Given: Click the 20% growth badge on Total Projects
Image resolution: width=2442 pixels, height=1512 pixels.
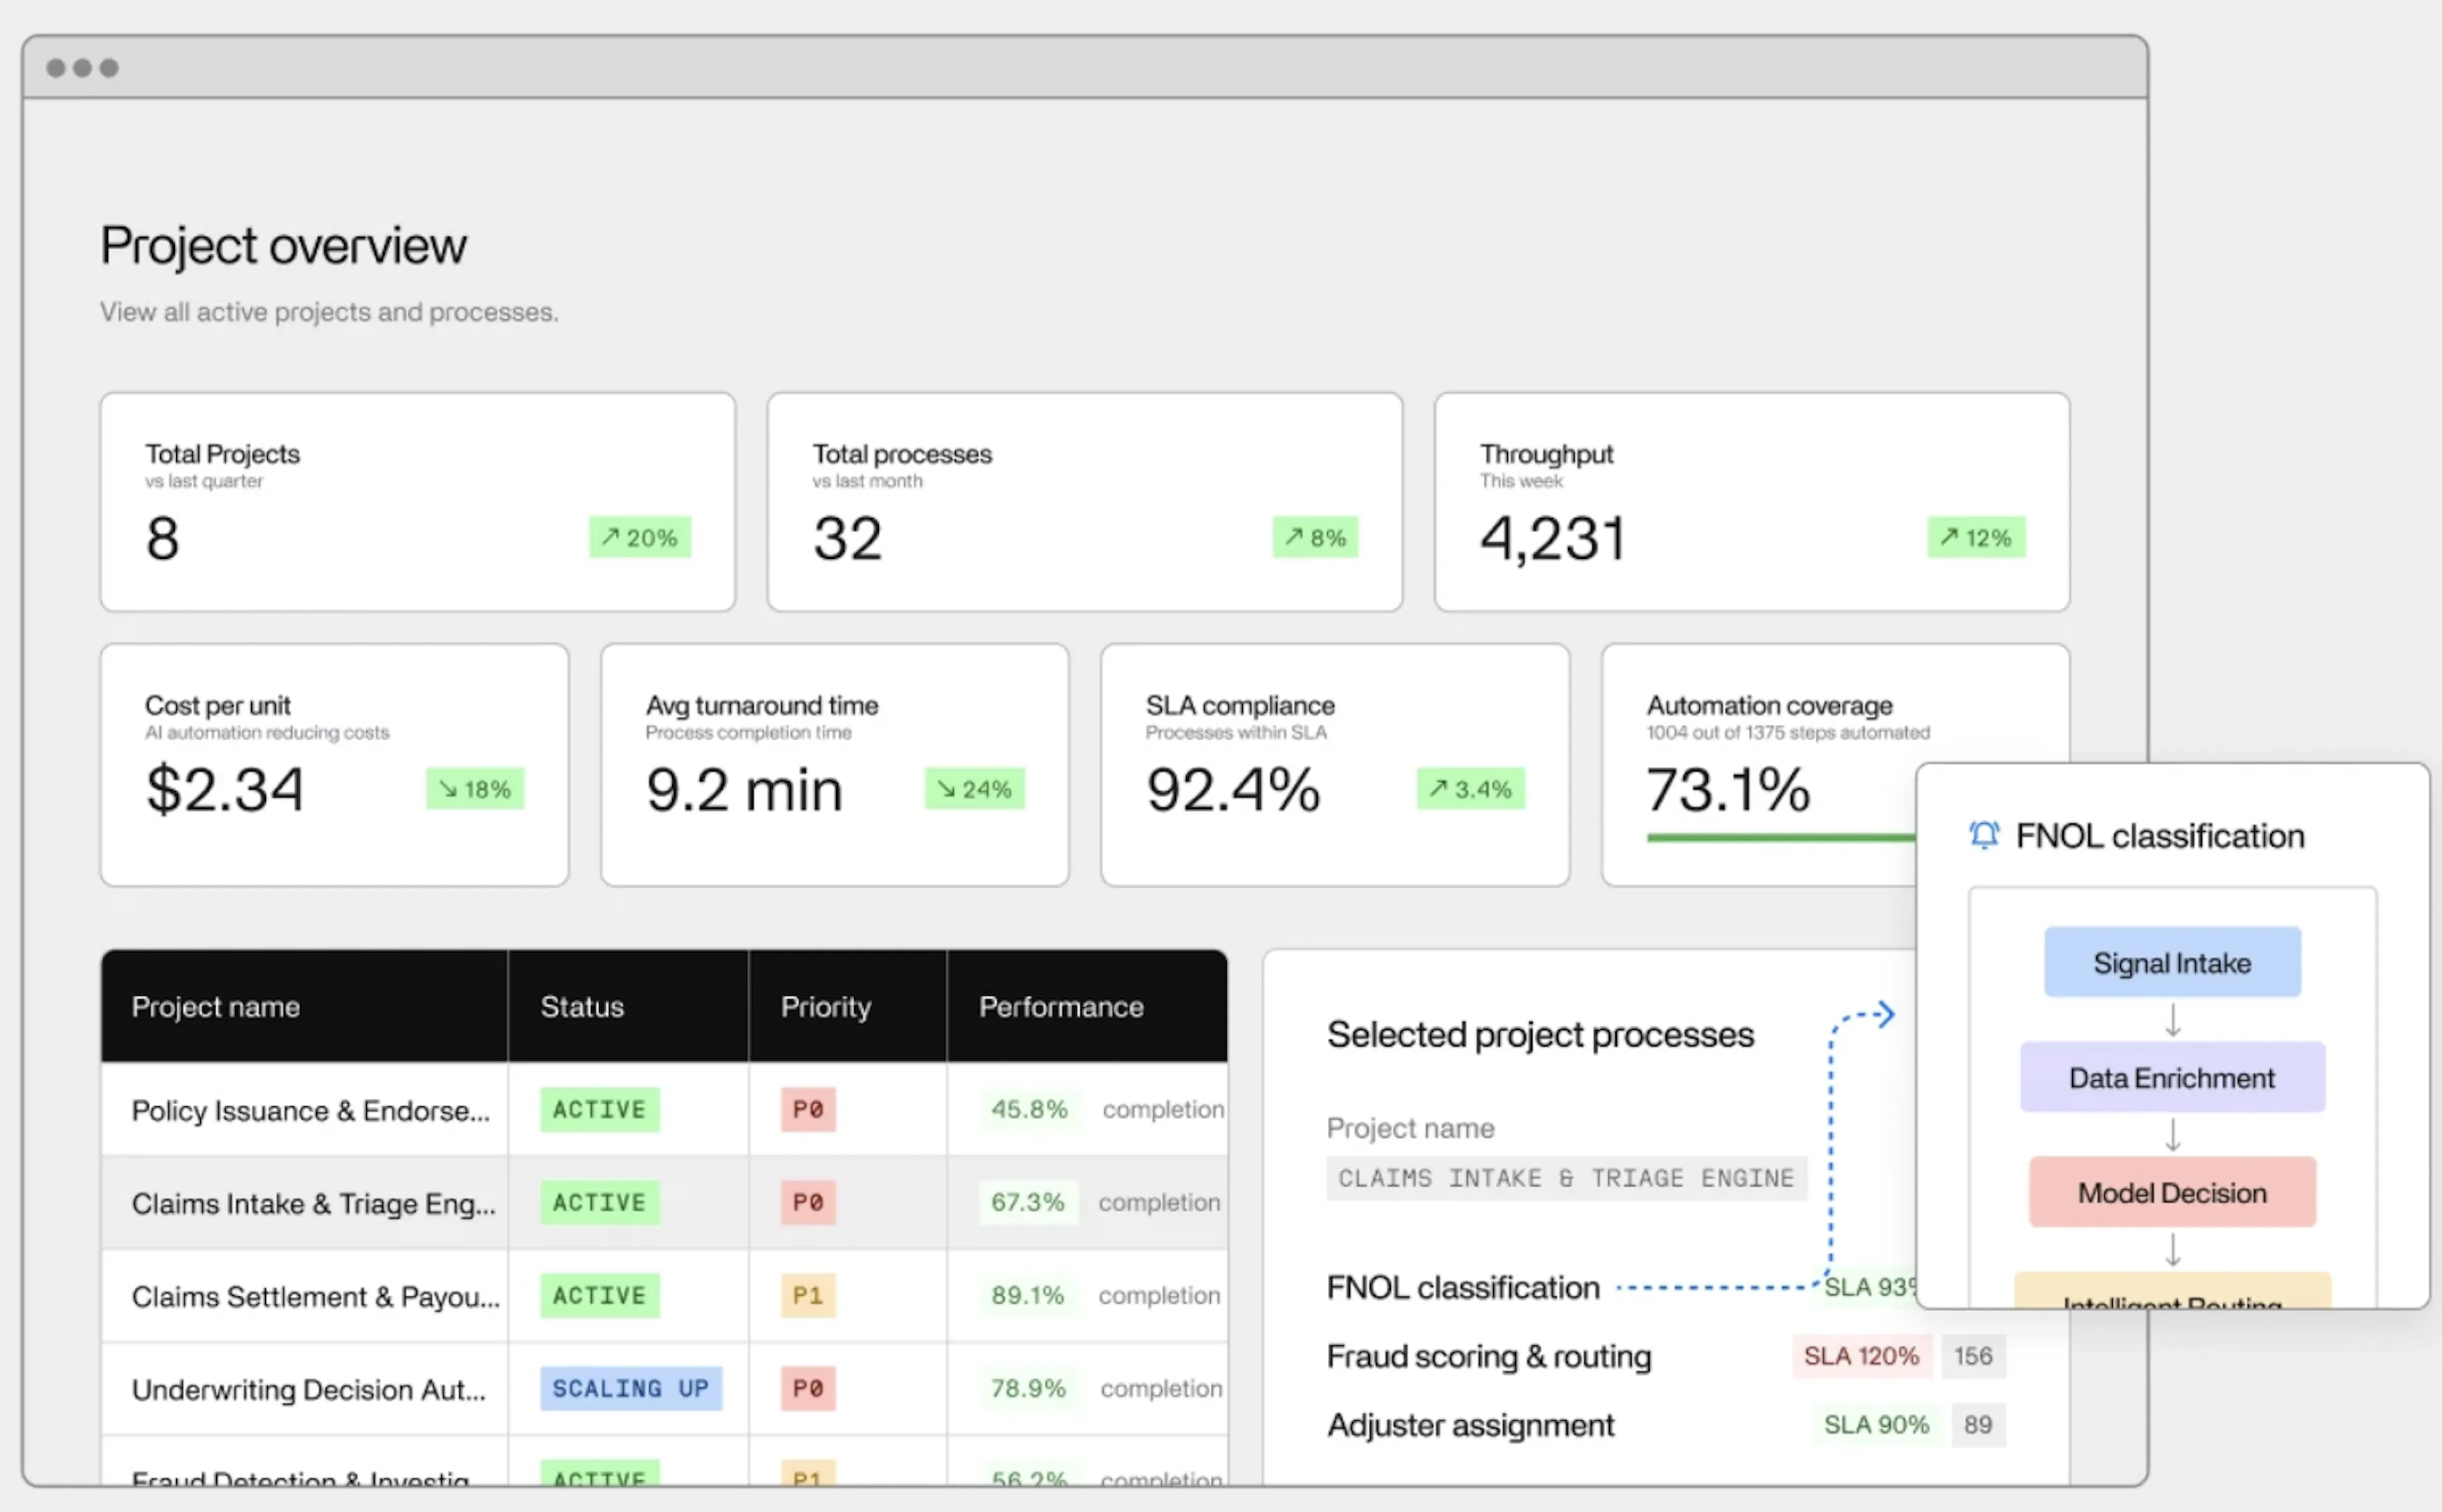Looking at the screenshot, I should click(640, 537).
